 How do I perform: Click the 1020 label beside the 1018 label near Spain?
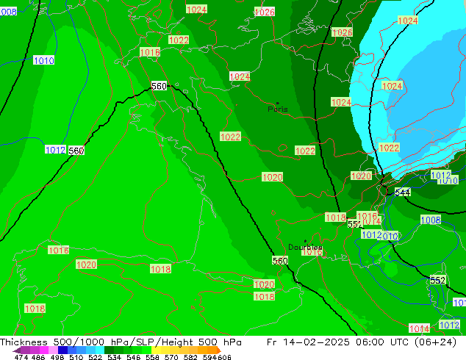[x=86, y=264]
